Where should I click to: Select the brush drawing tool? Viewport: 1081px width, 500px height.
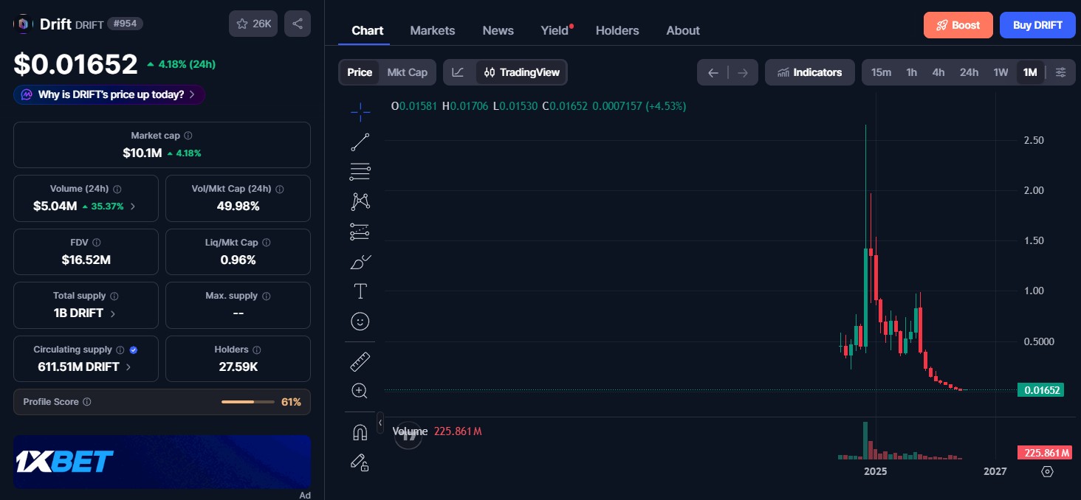pyautogui.click(x=360, y=262)
